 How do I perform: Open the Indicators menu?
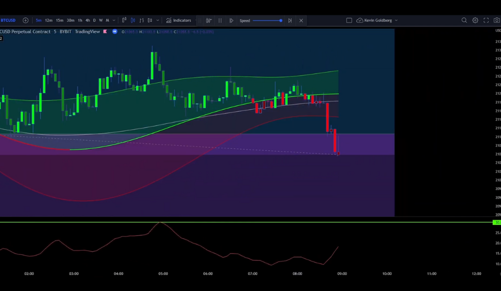pos(178,21)
